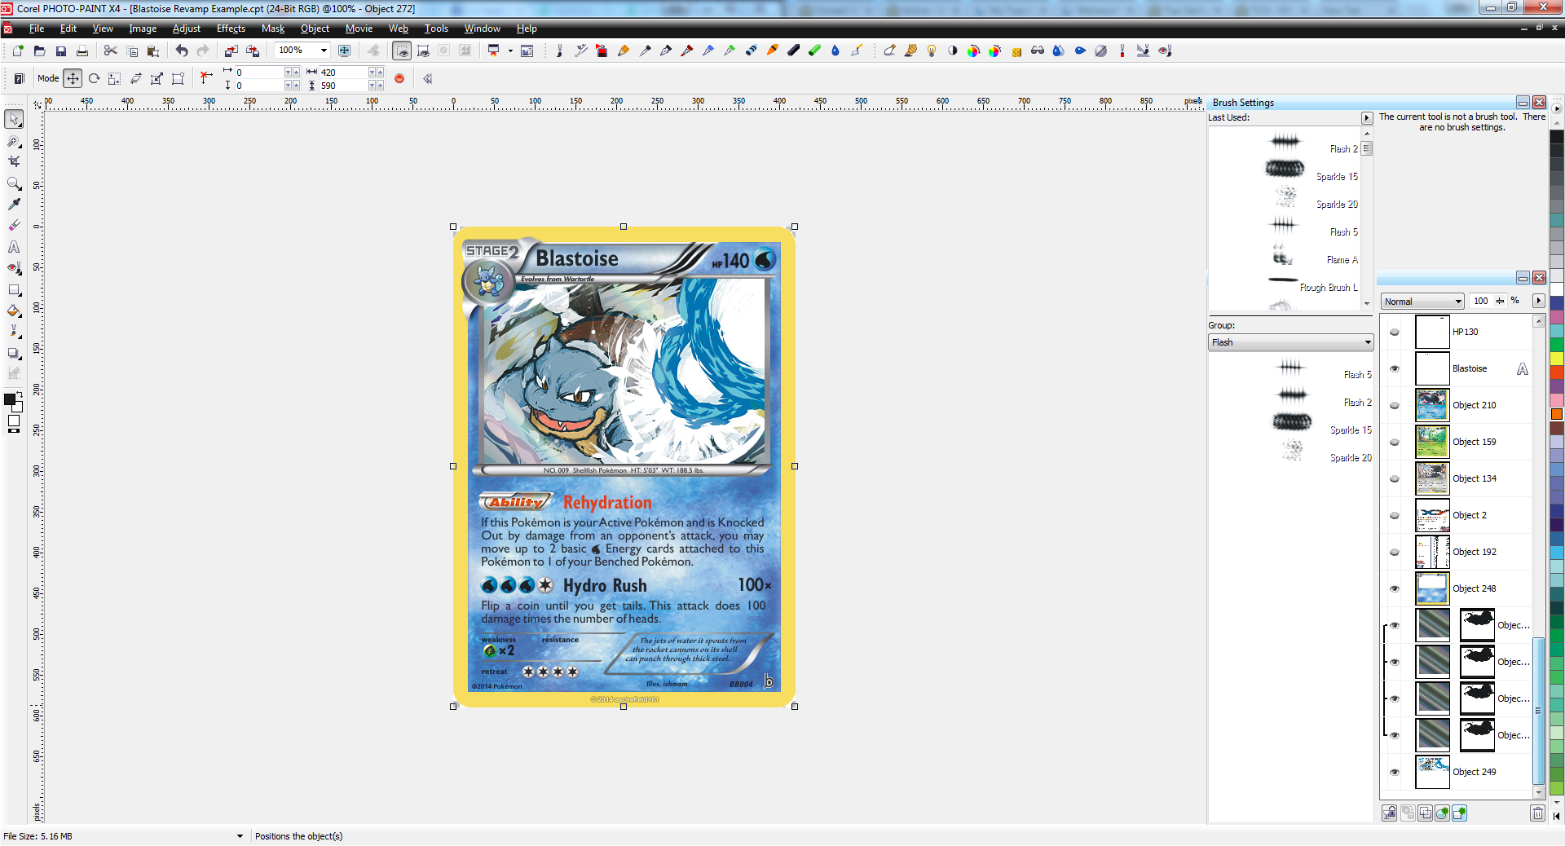
Task: Save the image with the floppy icon
Action: pos(60,51)
